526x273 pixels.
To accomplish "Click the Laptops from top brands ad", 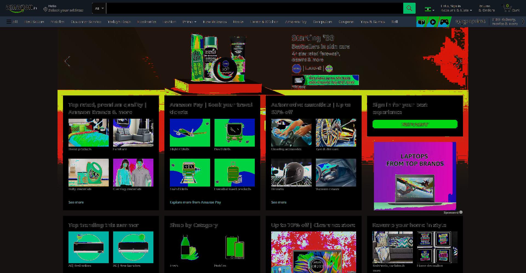I will pos(415,176).
